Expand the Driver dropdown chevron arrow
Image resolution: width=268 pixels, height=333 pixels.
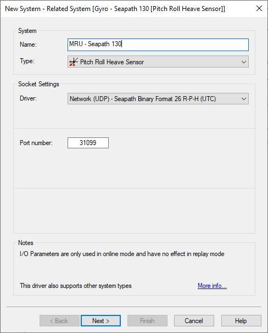pyautogui.click(x=244, y=99)
